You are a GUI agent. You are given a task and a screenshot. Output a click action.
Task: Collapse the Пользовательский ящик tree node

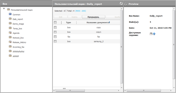(x=4, y=9)
